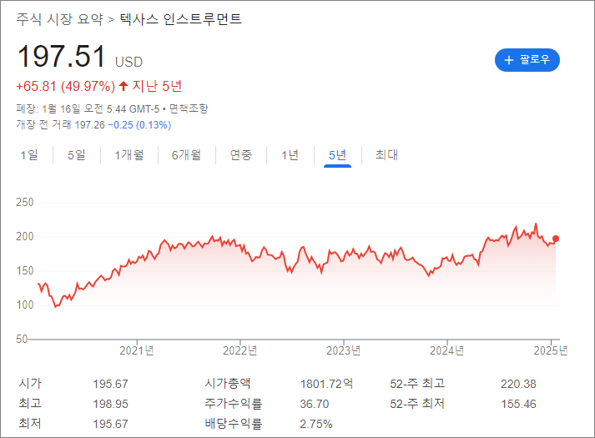The height and width of the screenshot is (438, 595).
Task: Click the 250 y-axis label
Action: [x=25, y=203]
